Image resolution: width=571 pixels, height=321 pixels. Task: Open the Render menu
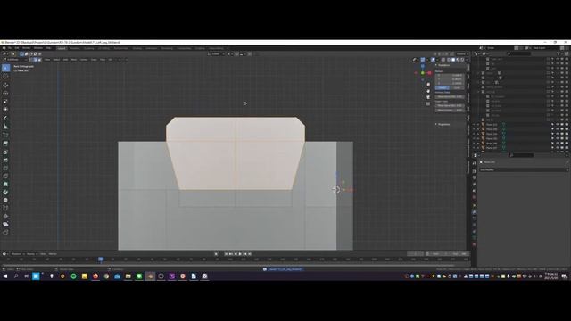pos(27,48)
